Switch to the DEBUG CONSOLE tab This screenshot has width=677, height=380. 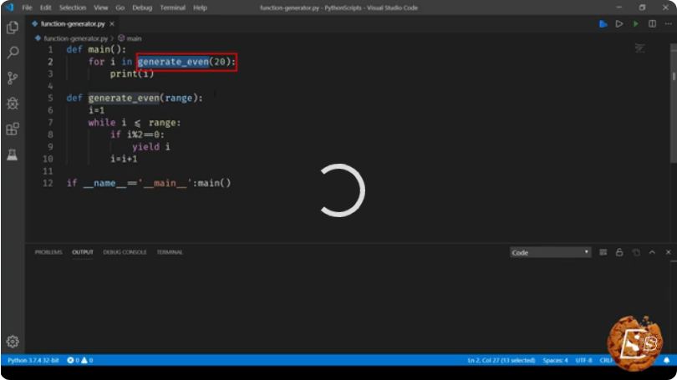125,252
